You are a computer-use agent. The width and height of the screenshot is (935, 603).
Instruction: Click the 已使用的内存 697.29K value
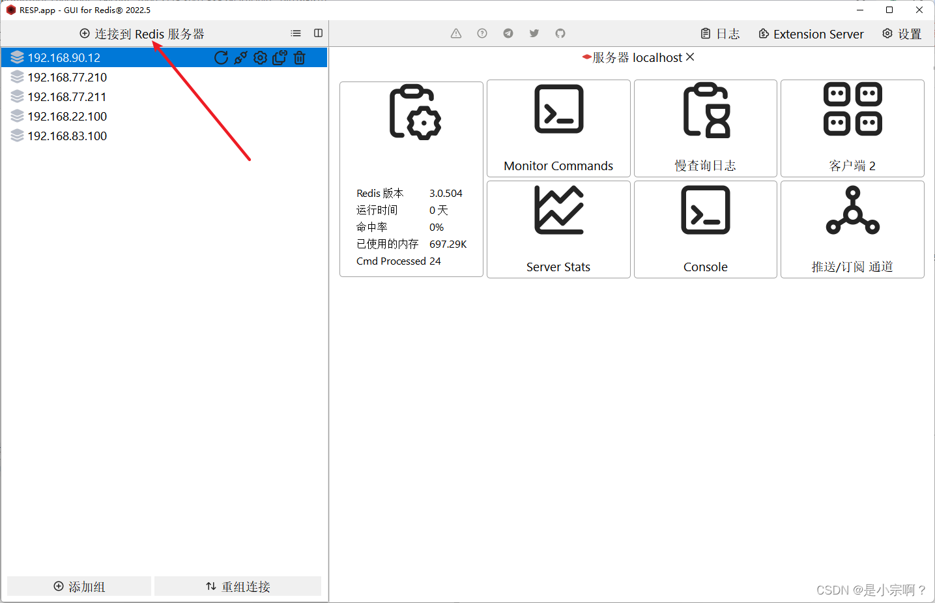pyautogui.click(x=448, y=244)
